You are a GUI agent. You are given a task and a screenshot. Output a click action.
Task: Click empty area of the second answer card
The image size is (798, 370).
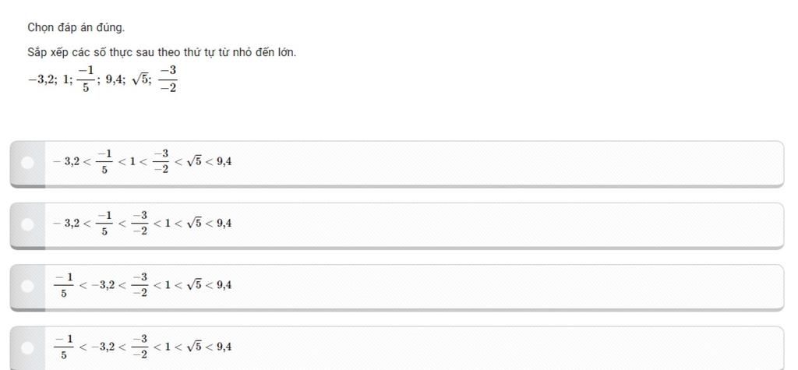pos(509,224)
